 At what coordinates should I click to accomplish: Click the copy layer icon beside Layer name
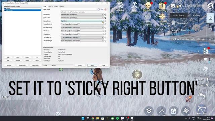coord(98,10)
